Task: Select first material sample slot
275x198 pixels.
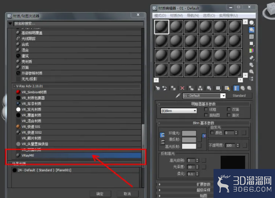Action: 161,27
